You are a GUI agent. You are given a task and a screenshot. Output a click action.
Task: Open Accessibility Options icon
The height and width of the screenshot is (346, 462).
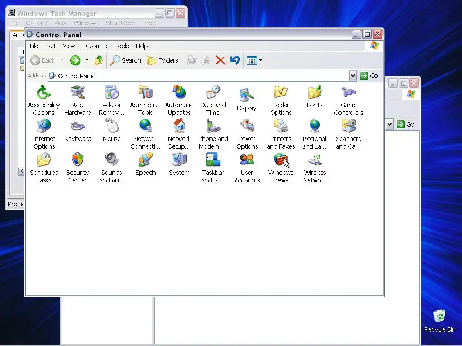tap(44, 100)
